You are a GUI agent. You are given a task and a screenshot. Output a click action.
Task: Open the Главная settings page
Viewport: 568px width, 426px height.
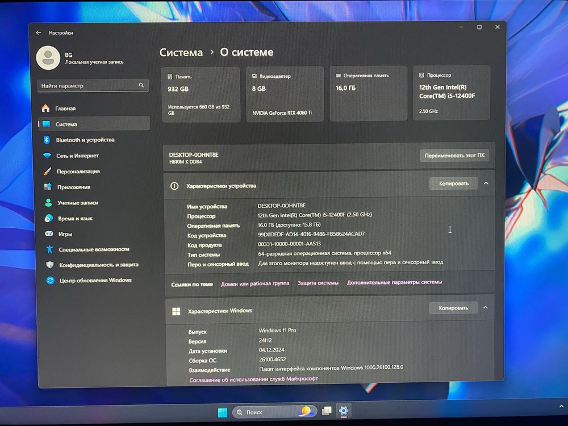(94, 108)
